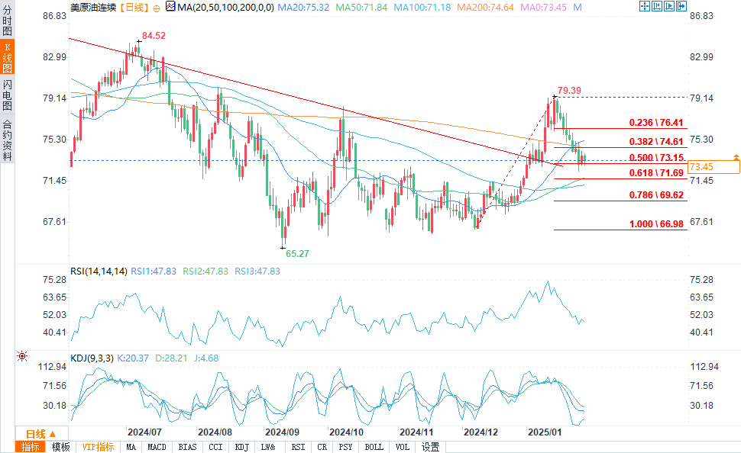
Task: Click the 1.000 \ 66.98 Fibonacci level
Action: (x=656, y=224)
